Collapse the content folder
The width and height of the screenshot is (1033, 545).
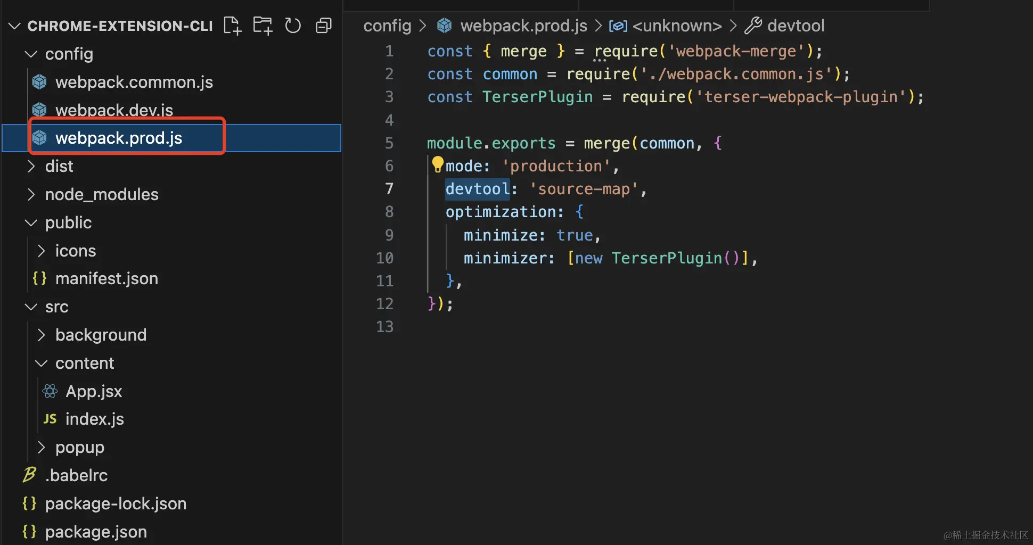tap(41, 363)
